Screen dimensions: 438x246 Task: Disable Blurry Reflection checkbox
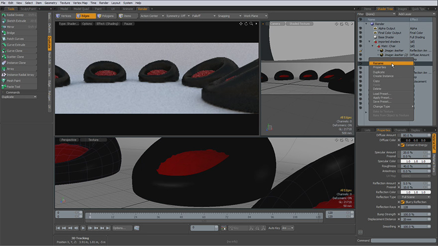(403, 202)
